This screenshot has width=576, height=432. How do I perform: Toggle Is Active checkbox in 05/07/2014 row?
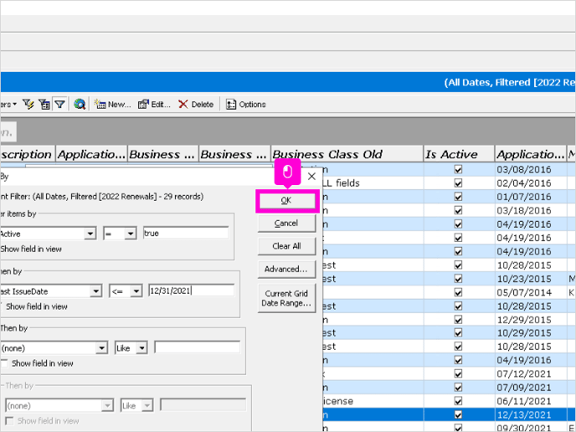point(458,292)
